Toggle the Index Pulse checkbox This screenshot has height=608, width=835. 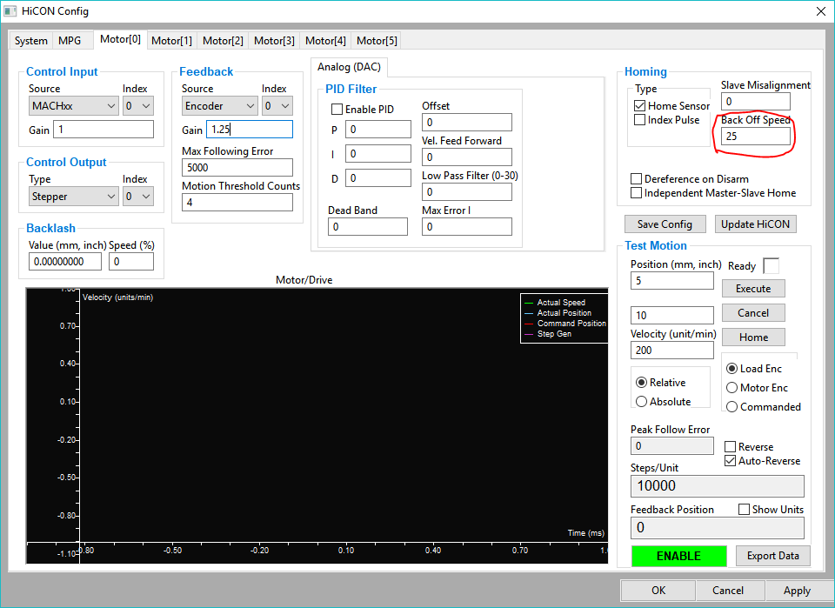[x=639, y=120]
